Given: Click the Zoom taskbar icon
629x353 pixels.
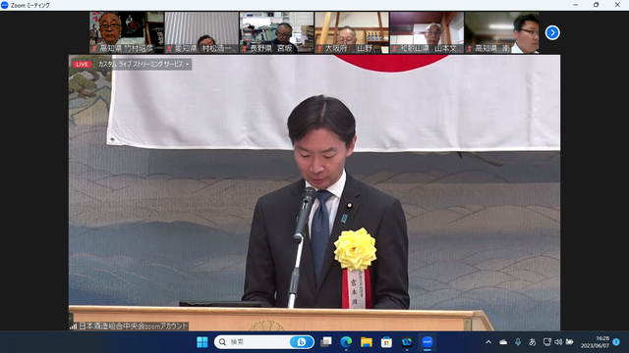Looking at the screenshot, I should click(x=428, y=342).
